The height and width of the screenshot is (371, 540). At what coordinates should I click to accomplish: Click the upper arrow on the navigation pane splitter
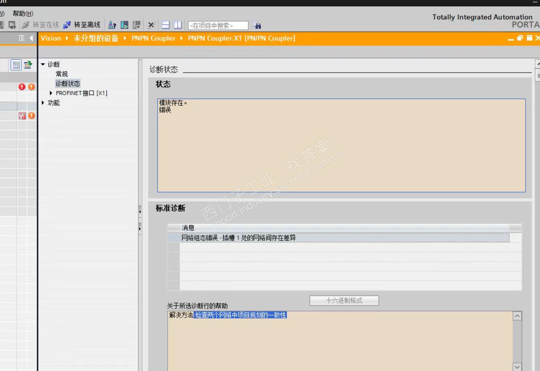140,211
